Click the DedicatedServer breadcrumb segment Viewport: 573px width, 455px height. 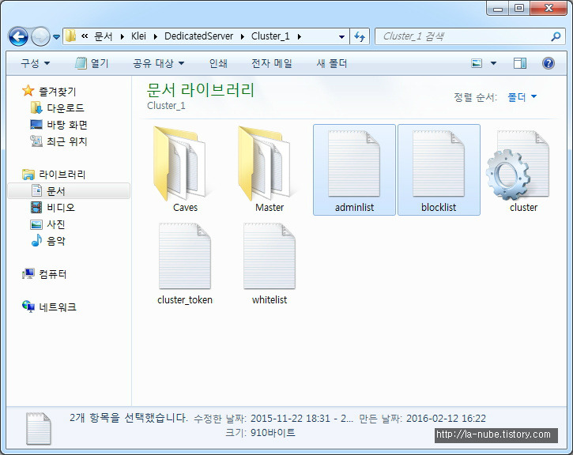(x=198, y=36)
